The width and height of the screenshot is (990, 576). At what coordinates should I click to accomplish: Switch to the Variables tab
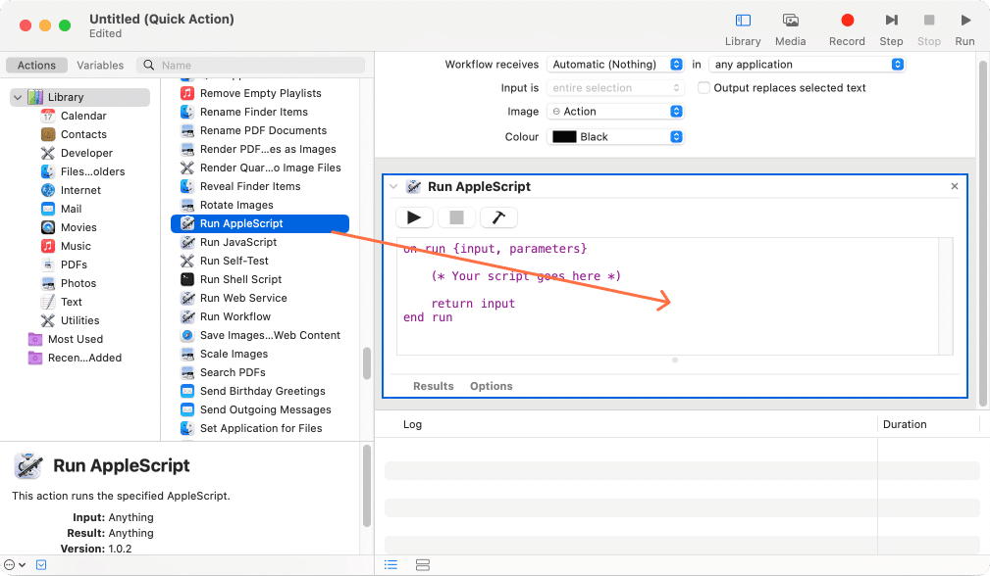tap(100, 65)
